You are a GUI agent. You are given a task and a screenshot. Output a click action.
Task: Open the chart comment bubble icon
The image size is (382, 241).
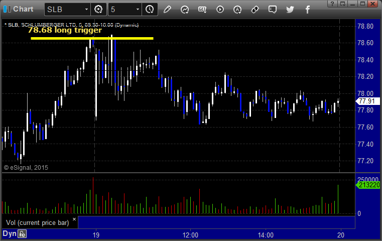[273, 10]
